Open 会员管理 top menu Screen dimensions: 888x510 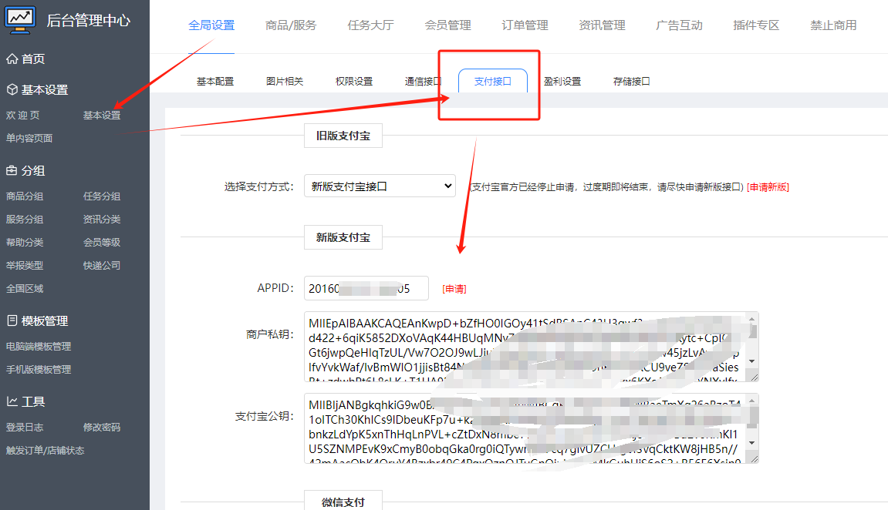[447, 25]
